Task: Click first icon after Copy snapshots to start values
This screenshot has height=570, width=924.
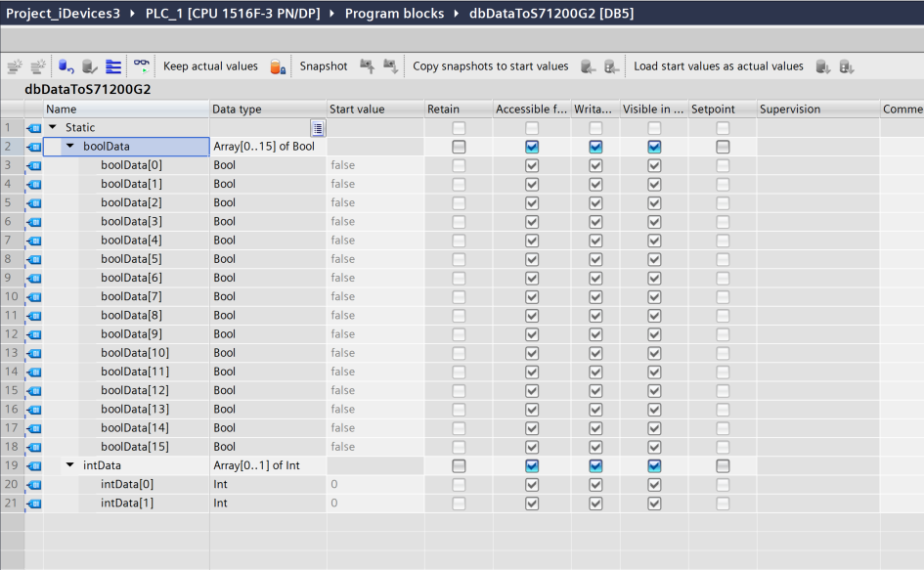Action: (588, 66)
